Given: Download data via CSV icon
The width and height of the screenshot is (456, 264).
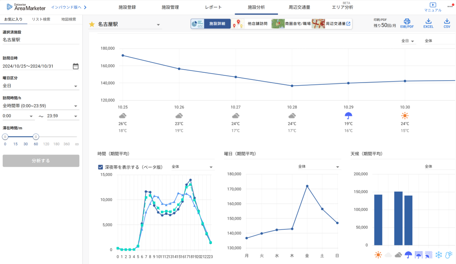Looking at the screenshot, I should (447, 22).
